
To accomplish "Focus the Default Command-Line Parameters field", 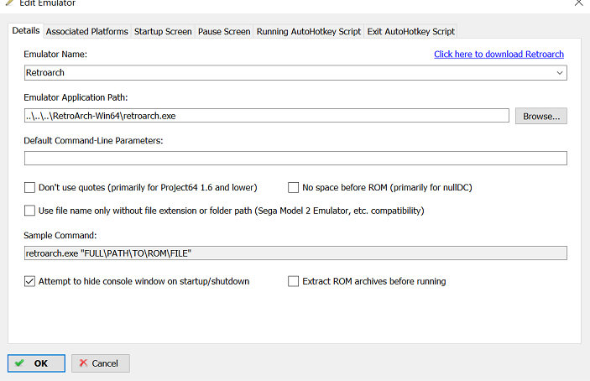I will tap(295, 159).
